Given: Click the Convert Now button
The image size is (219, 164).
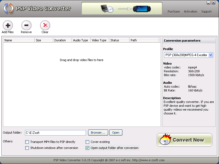Looking at the screenshot, I should (x=184, y=140).
